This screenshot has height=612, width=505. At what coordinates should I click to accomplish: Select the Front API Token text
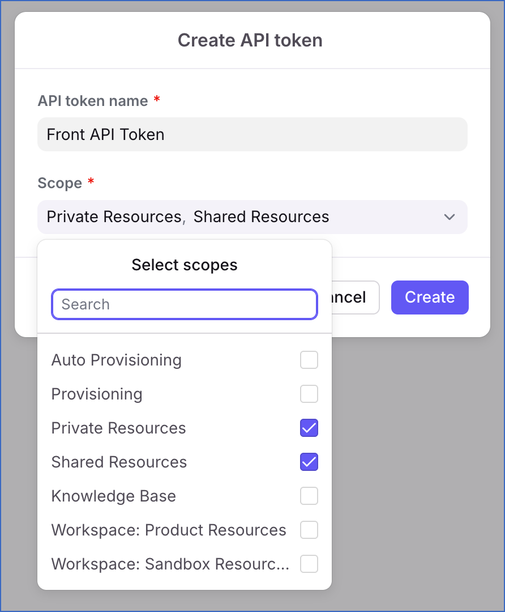[105, 134]
